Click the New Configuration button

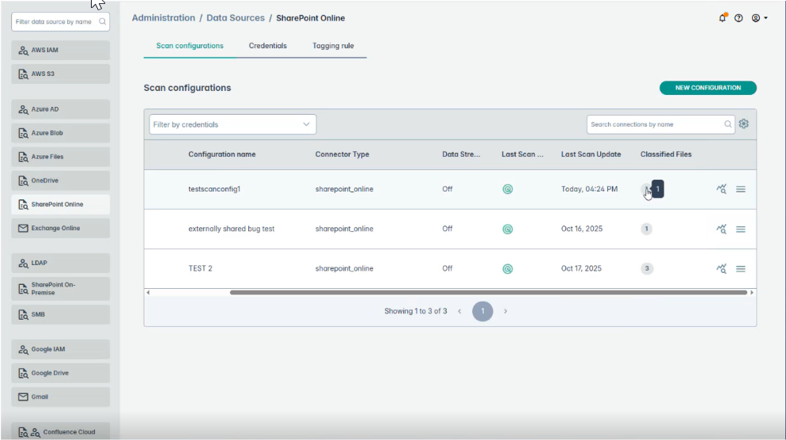tap(708, 88)
